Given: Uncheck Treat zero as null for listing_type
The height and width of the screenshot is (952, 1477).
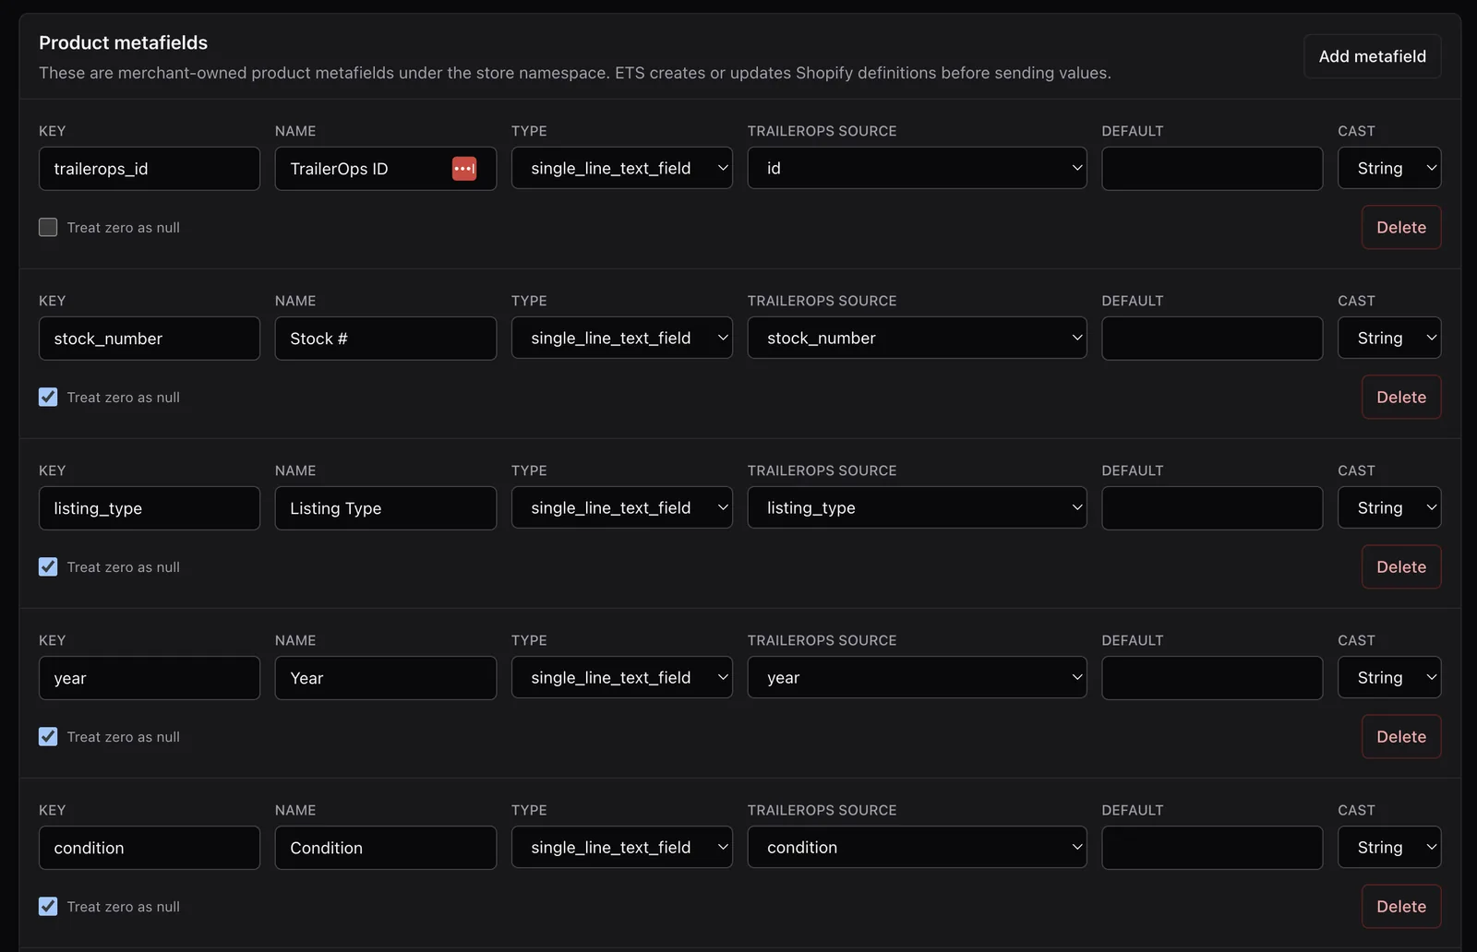Looking at the screenshot, I should [x=48, y=566].
